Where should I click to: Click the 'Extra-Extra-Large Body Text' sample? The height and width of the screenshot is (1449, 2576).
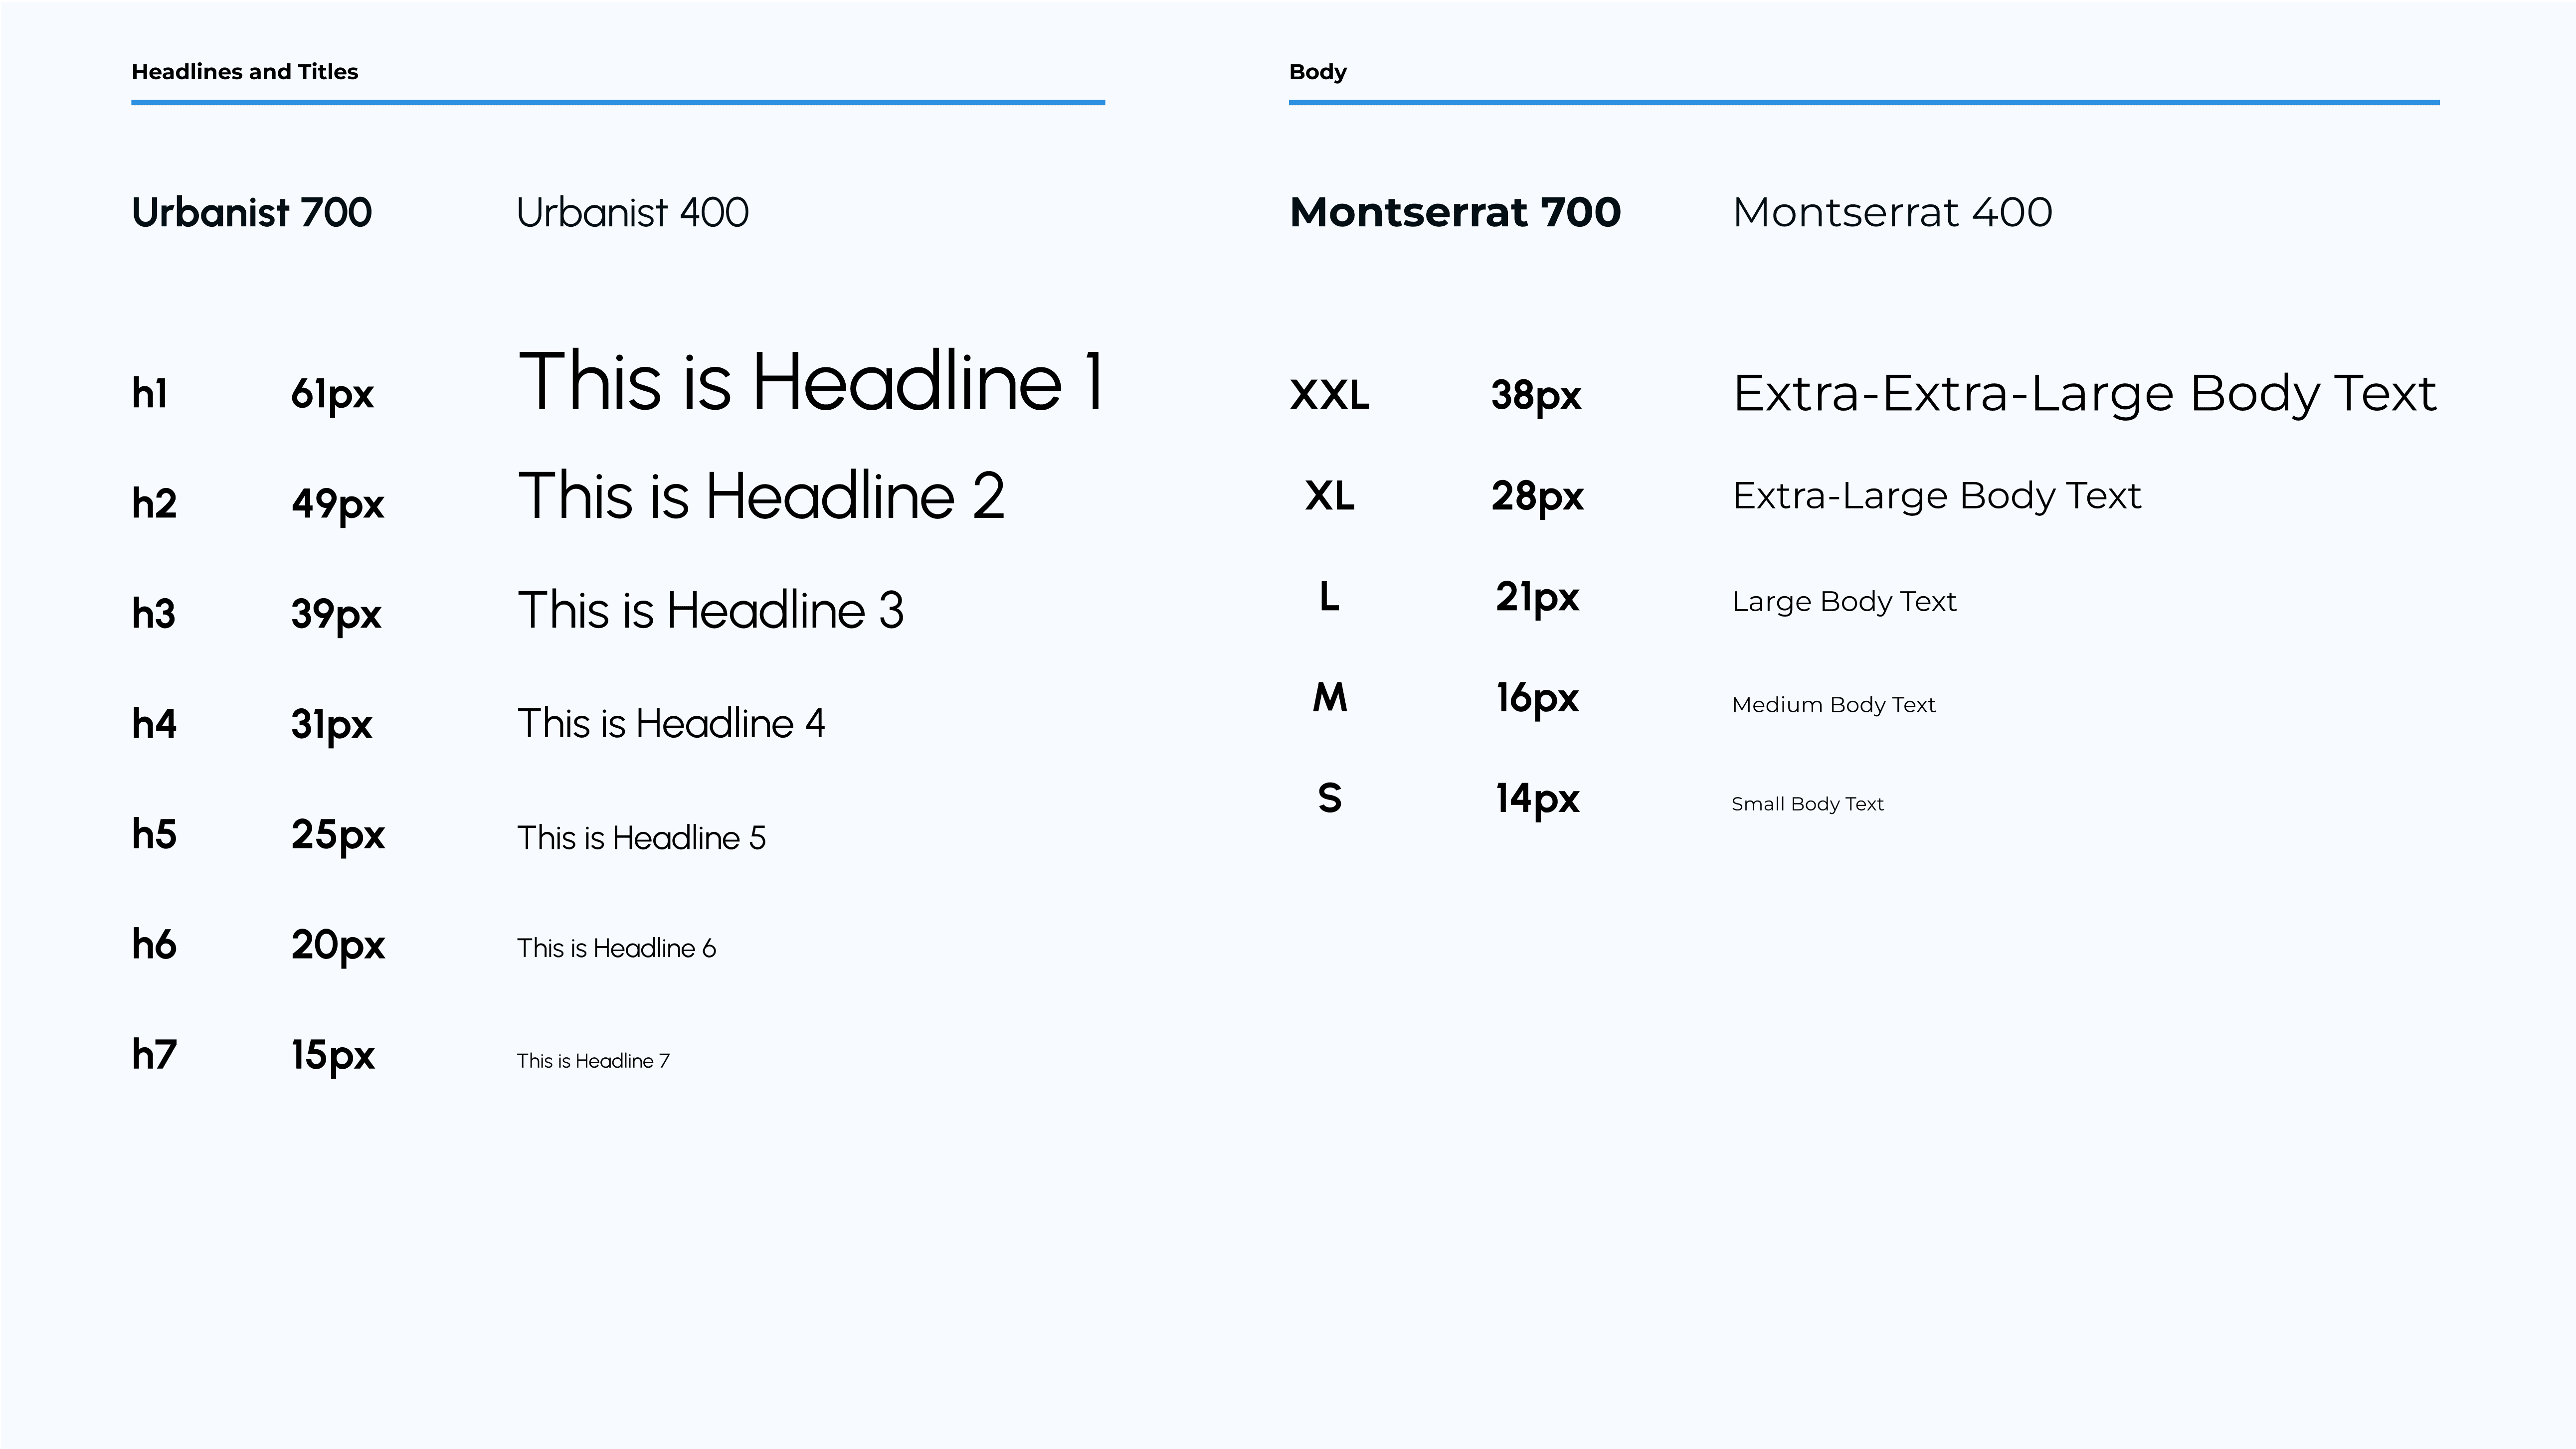2084,394
